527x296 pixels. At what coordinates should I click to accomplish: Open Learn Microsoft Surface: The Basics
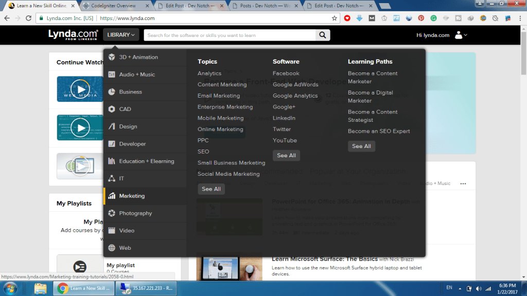(325, 259)
